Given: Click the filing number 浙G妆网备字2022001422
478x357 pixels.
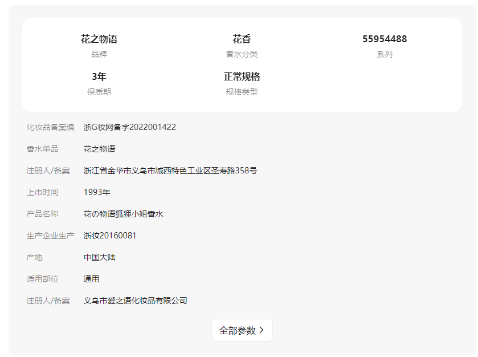Looking at the screenshot, I should (x=130, y=127).
